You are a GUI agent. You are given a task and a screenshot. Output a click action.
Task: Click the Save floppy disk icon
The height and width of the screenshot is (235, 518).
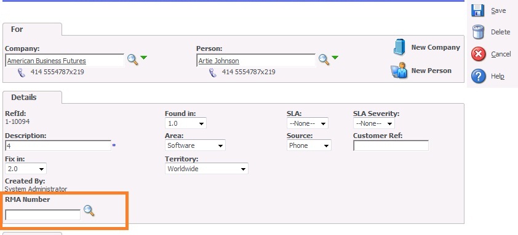tap(477, 10)
